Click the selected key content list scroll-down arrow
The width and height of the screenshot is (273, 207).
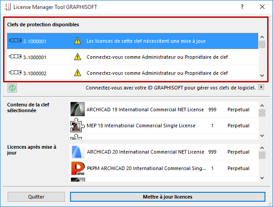click(262, 136)
